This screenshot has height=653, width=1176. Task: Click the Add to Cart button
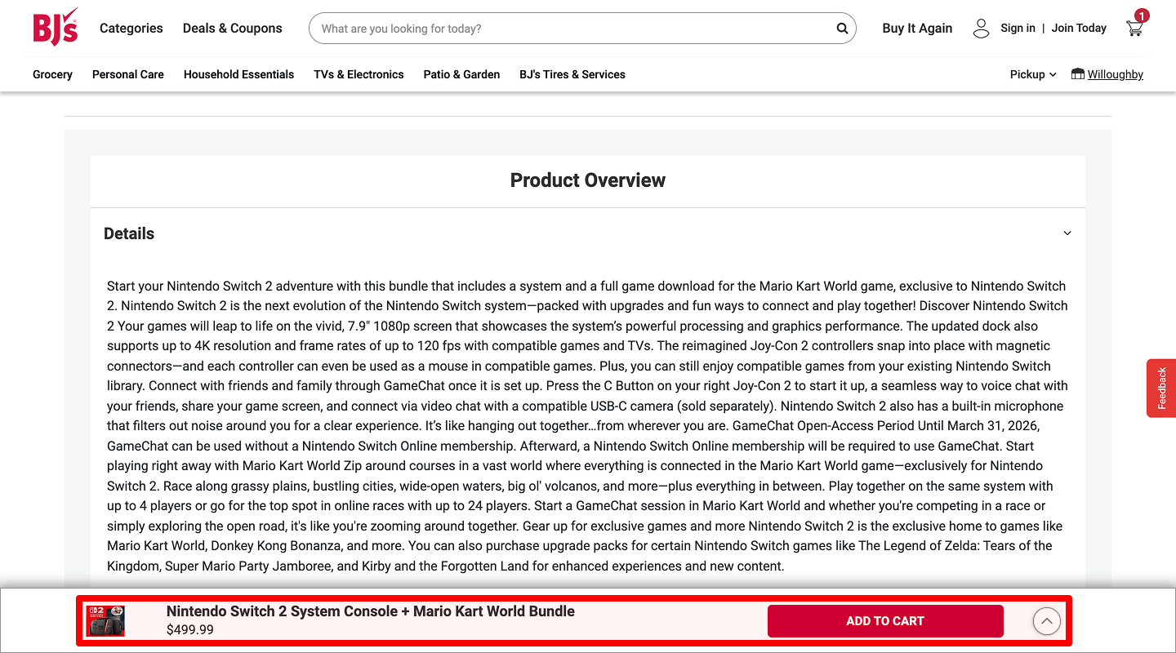tap(885, 620)
